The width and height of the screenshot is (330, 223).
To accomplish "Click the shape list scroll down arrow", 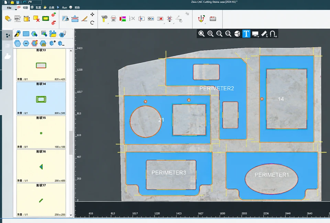I will [x=71, y=215].
